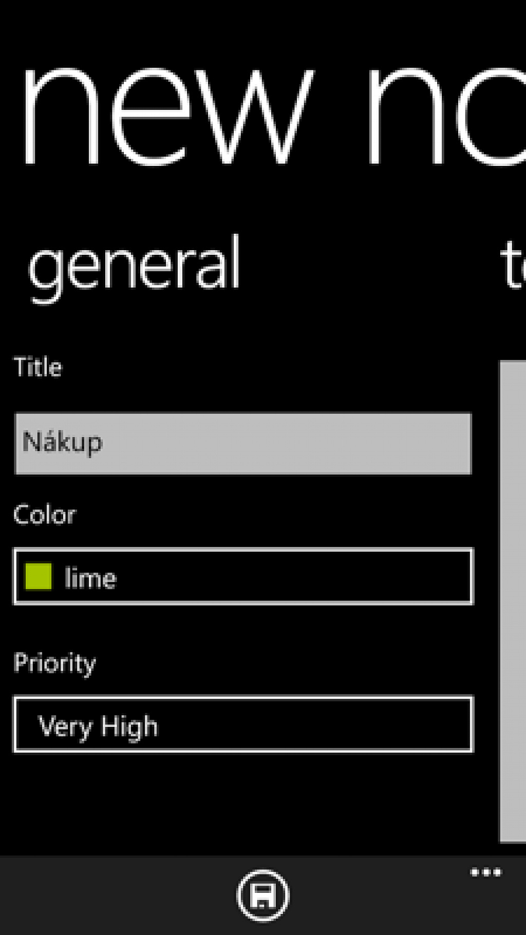Click the lime green color square

(39, 577)
